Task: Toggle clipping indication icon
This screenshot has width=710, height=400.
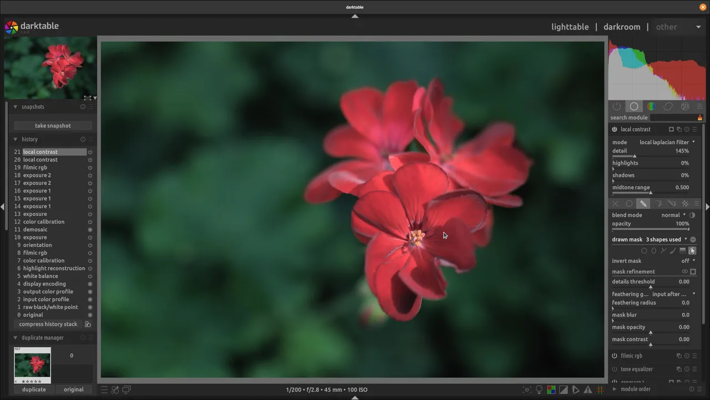Action: (x=563, y=390)
